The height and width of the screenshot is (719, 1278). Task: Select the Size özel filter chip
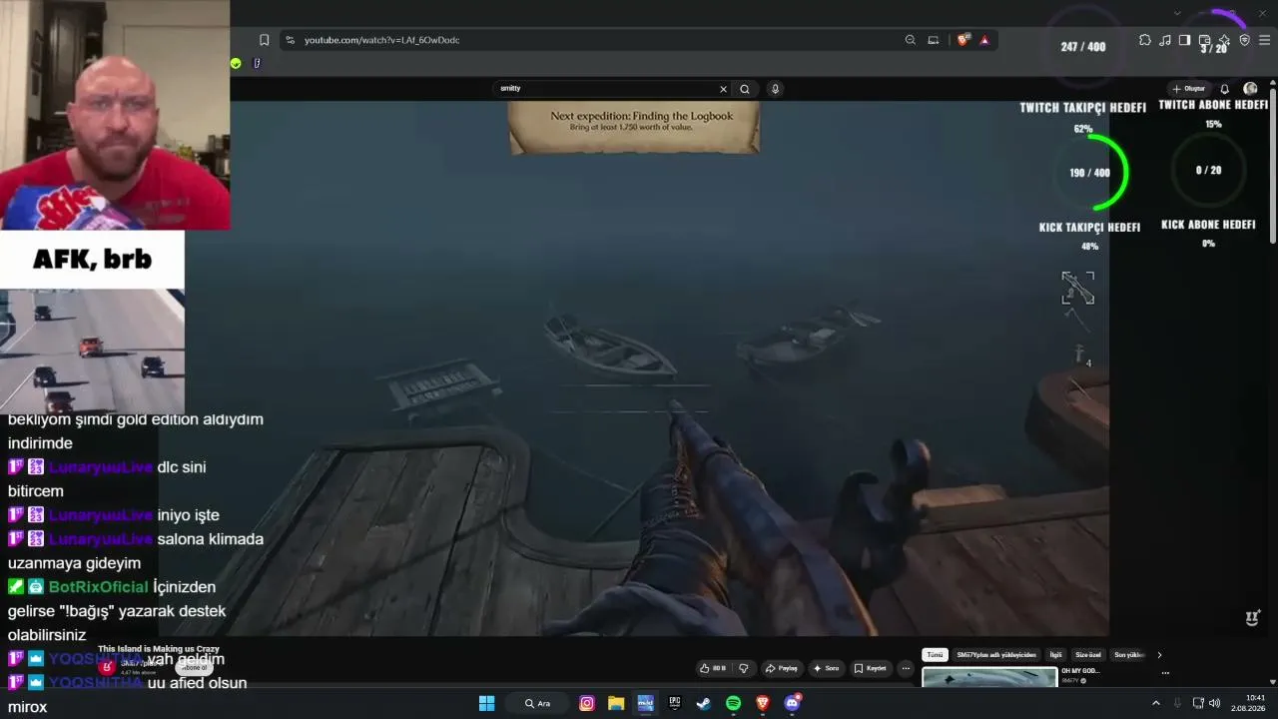(1088, 655)
